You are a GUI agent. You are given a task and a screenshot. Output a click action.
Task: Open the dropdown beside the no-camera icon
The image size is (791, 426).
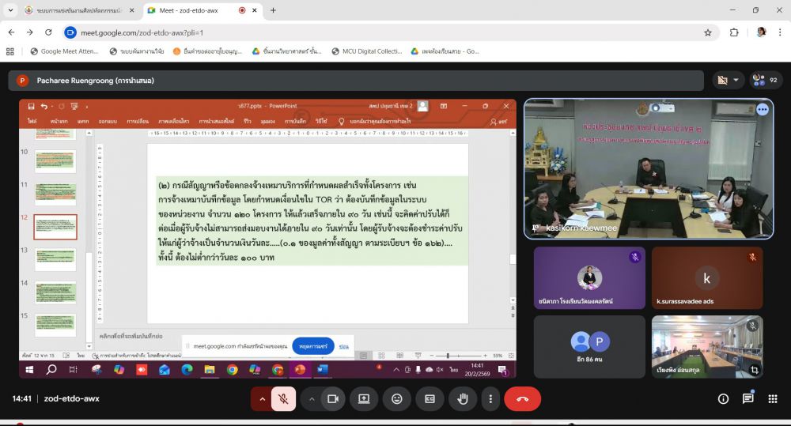(x=736, y=80)
